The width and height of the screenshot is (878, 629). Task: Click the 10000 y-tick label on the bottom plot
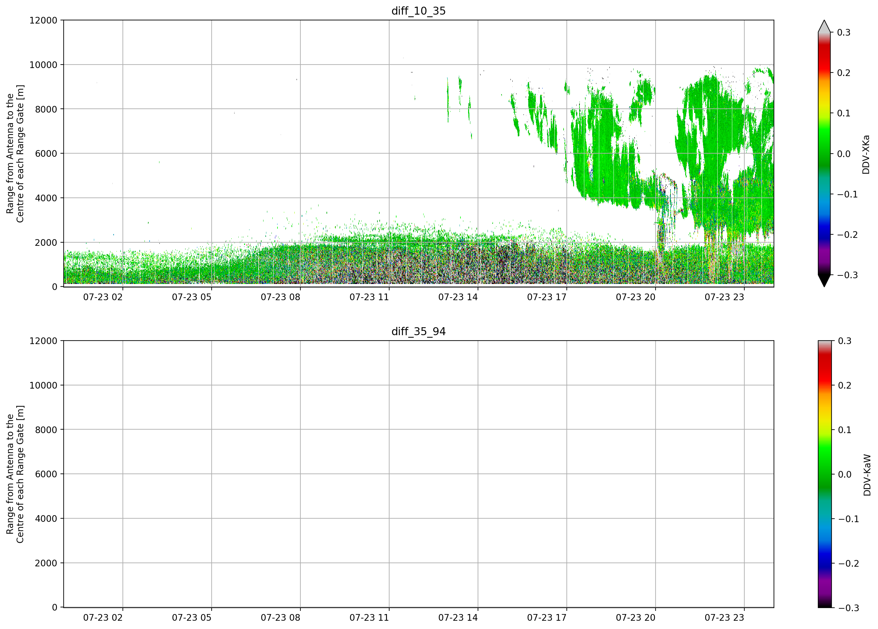pos(43,385)
